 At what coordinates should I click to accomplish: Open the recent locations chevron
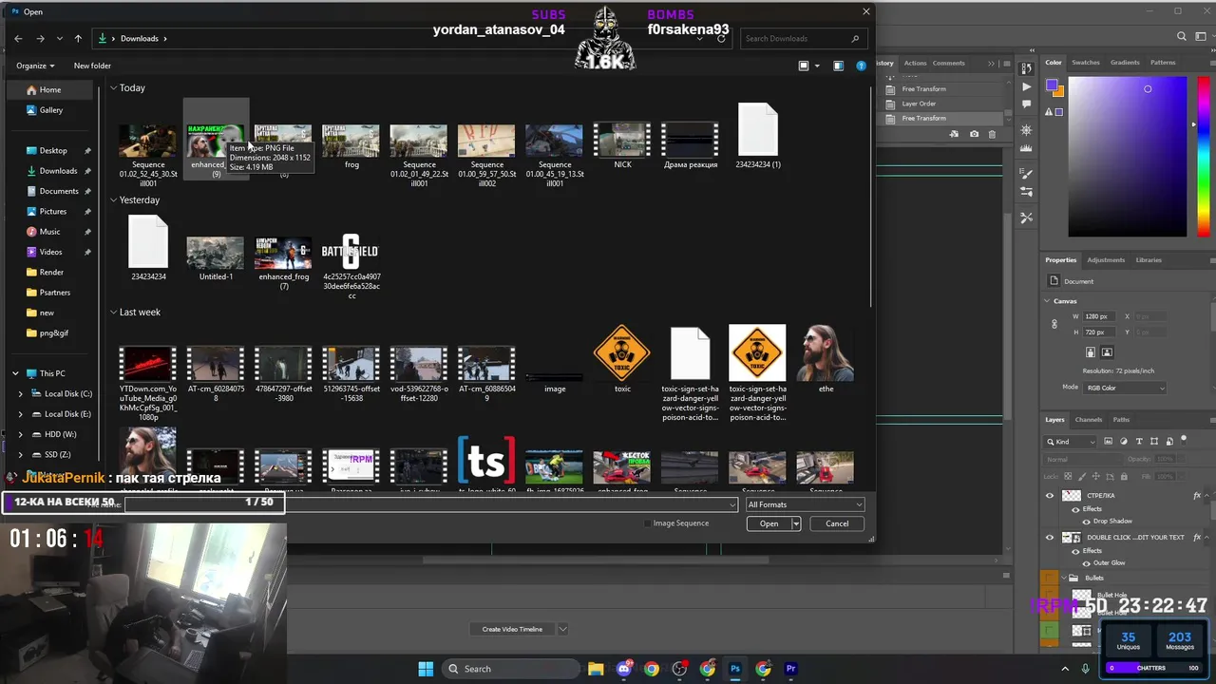tap(60, 39)
